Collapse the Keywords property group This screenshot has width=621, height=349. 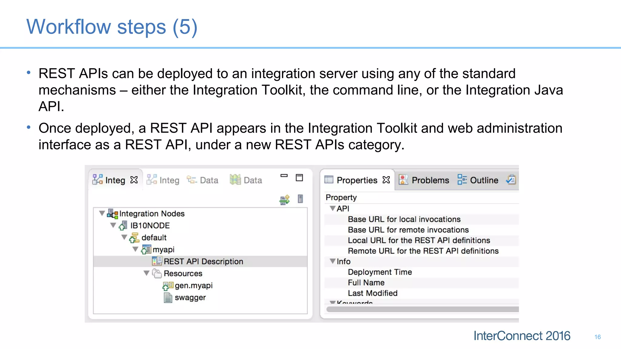(333, 302)
